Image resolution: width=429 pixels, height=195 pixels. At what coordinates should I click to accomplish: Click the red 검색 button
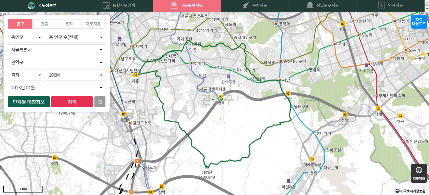(x=72, y=102)
